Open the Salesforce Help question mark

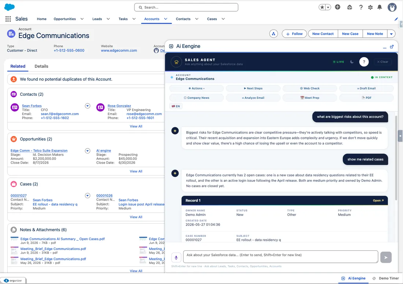click(361, 7)
